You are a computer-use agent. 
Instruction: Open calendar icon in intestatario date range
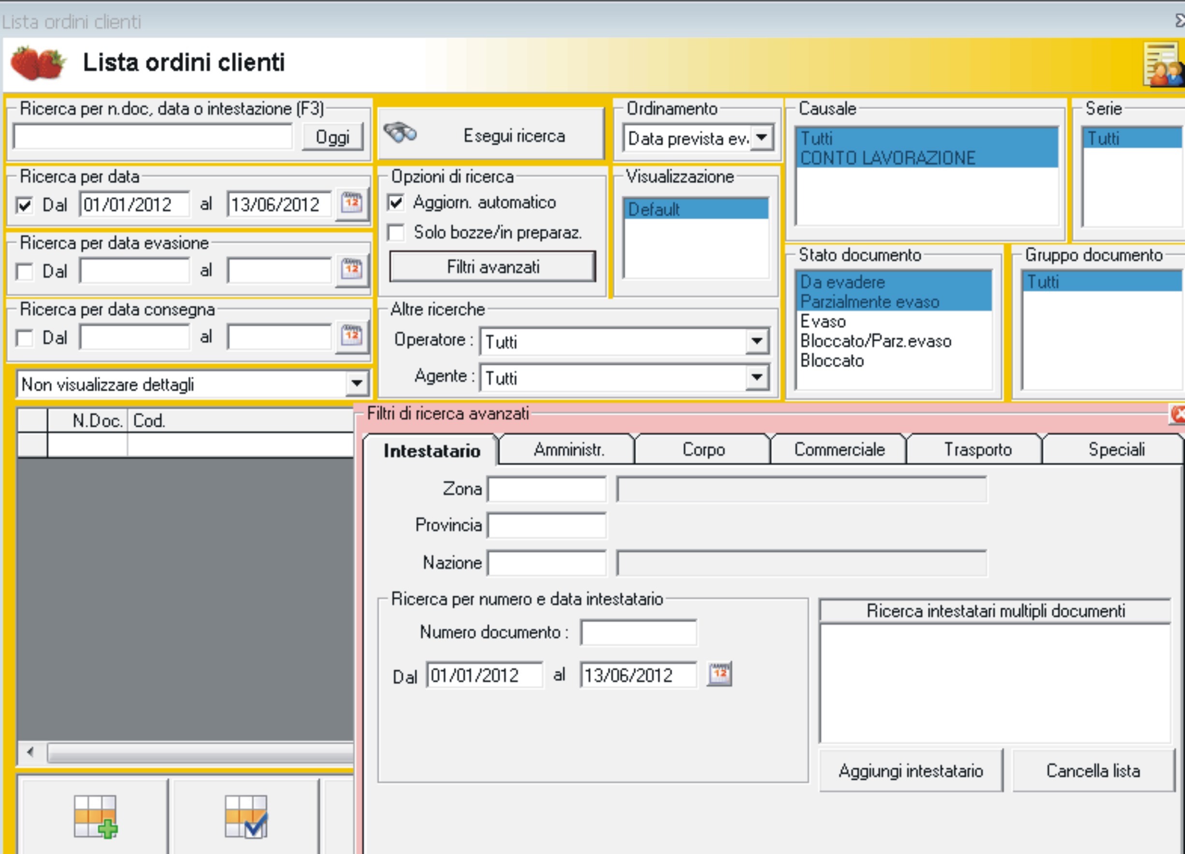tap(720, 674)
